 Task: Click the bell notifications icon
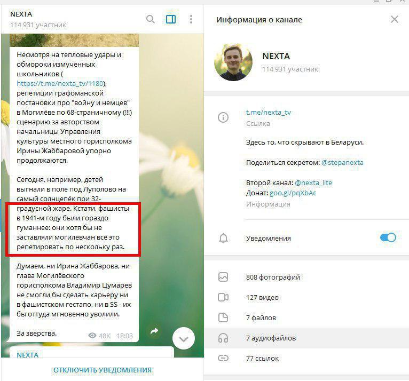[223, 238]
